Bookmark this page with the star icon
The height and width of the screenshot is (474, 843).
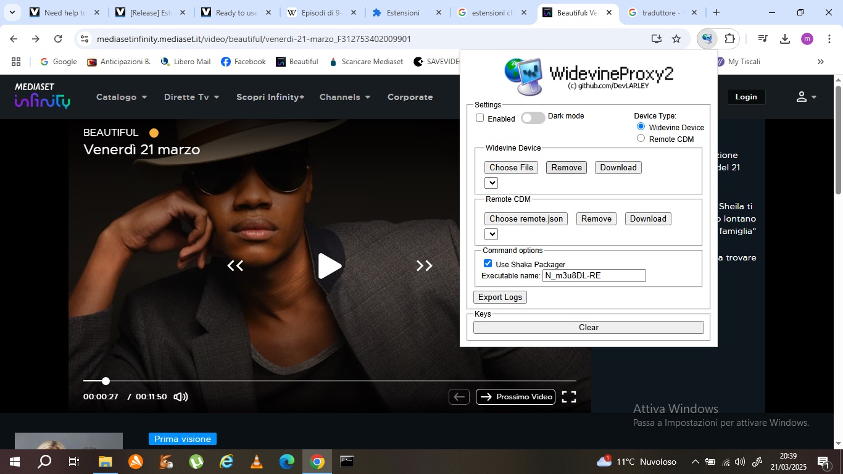tap(676, 39)
